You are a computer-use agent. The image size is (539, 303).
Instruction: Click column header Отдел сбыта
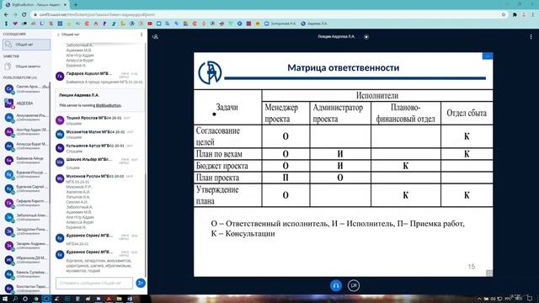click(x=467, y=113)
